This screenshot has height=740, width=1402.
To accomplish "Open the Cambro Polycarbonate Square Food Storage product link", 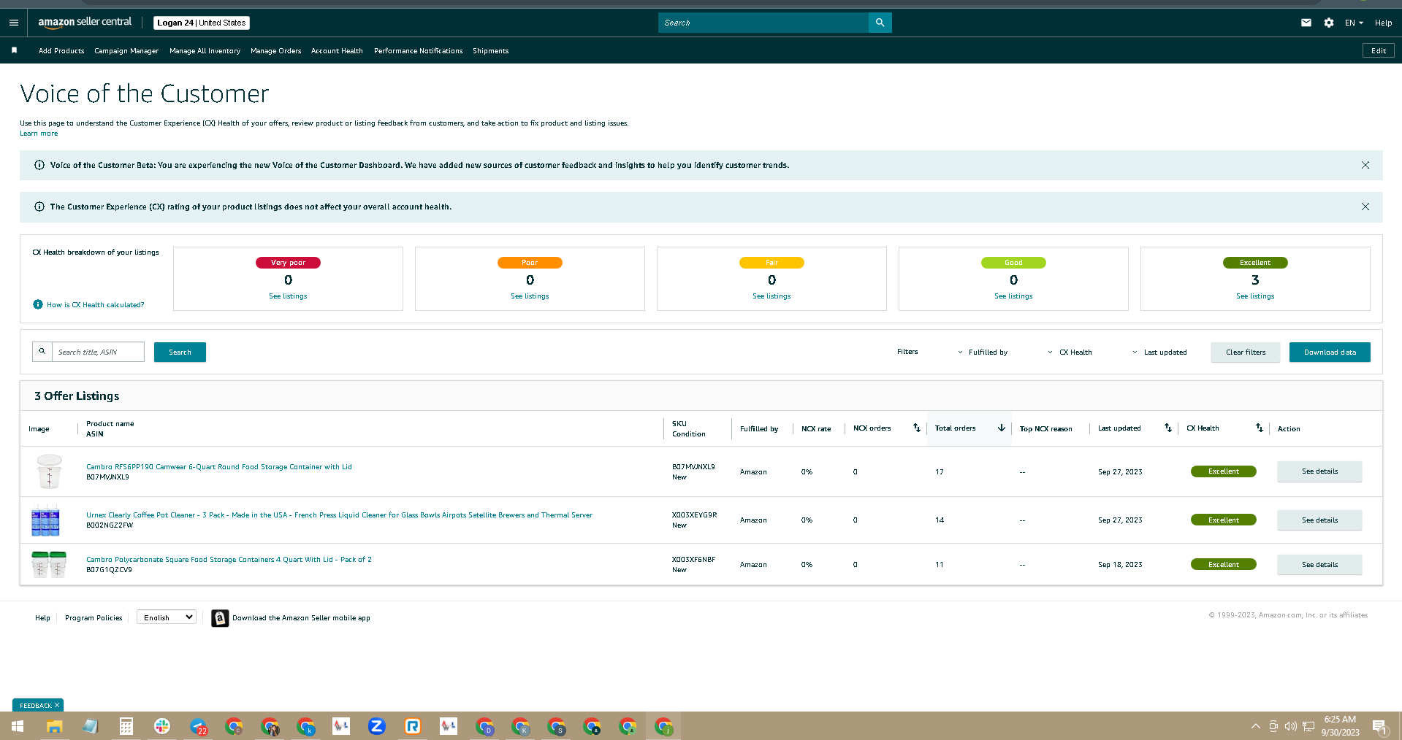I will (x=229, y=560).
